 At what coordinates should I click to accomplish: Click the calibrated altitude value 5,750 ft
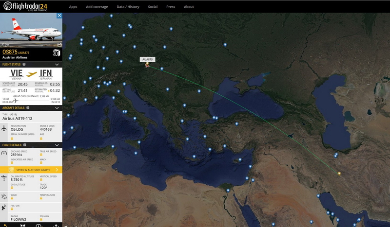point(17,180)
